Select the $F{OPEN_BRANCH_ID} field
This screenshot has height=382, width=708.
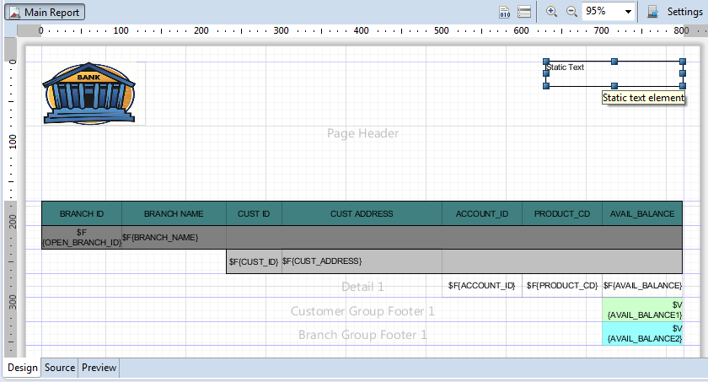point(82,238)
